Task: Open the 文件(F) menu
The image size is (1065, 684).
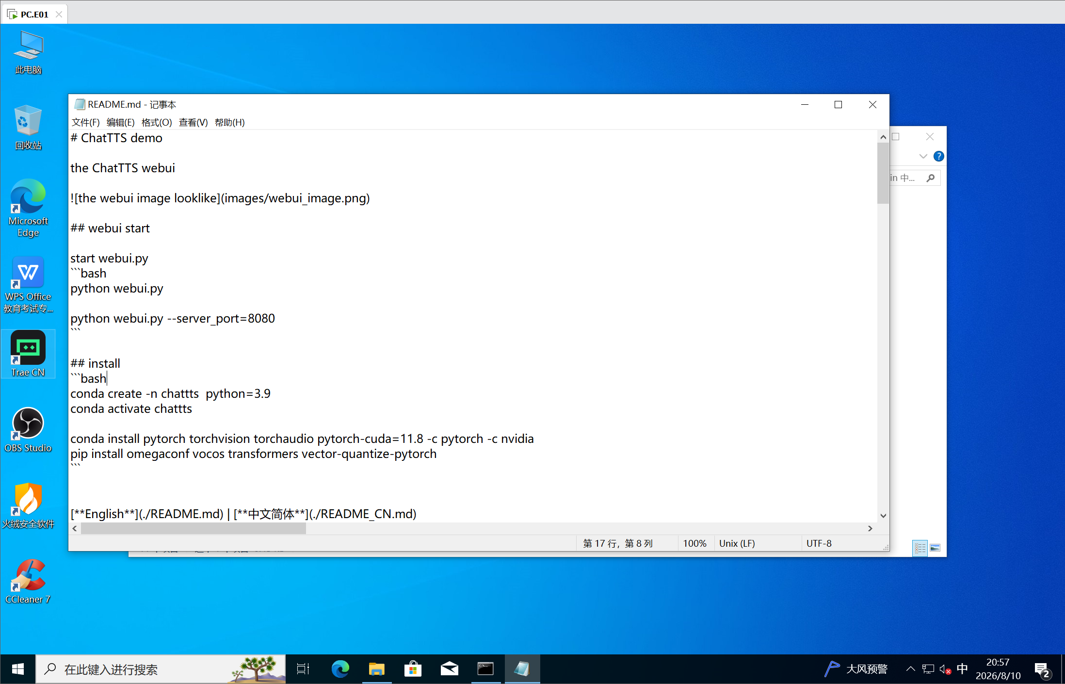Action: [x=85, y=122]
